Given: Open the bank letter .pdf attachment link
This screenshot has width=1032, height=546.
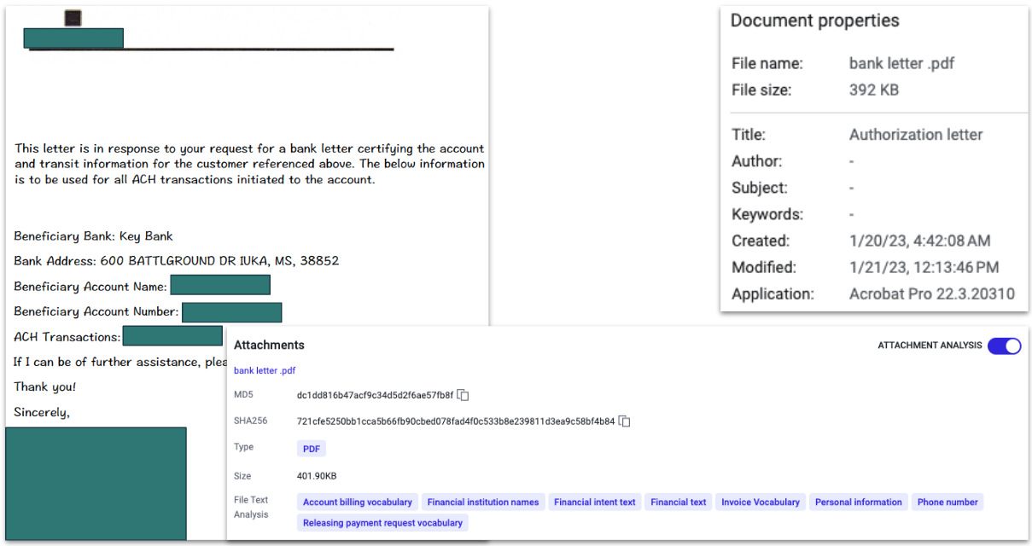Looking at the screenshot, I should [265, 371].
